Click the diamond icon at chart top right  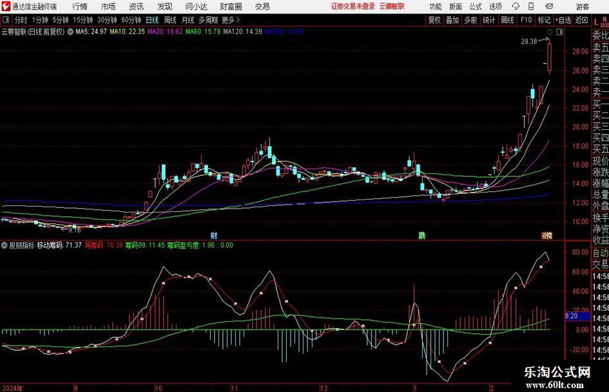pyautogui.click(x=550, y=32)
